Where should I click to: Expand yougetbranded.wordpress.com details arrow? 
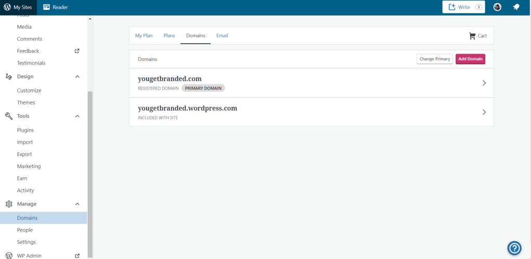pyautogui.click(x=484, y=112)
